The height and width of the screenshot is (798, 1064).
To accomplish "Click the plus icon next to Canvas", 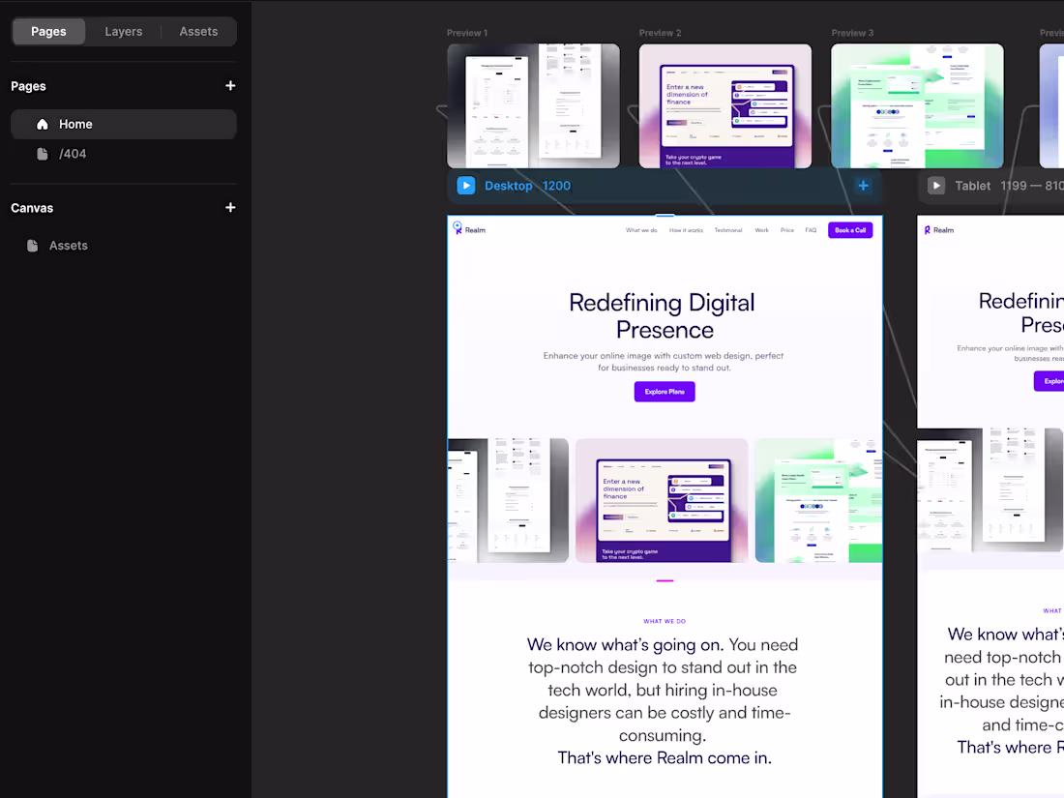I will tap(230, 207).
